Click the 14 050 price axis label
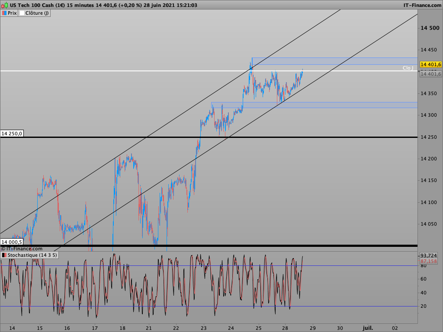The image size is (443, 332). [x=429, y=224]
